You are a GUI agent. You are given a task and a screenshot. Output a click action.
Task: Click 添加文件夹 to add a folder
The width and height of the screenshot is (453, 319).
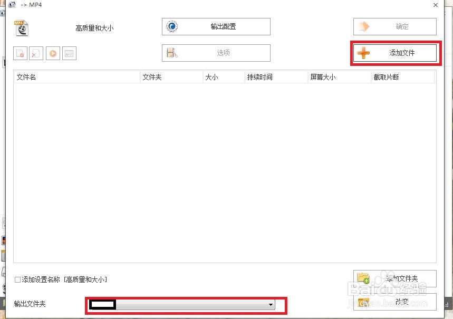coord(395,278)
